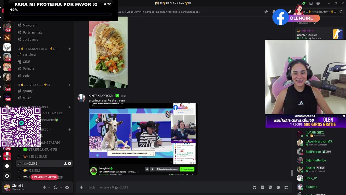
Task: Open food photo attachment
Action: pyautogui.click(x=108, y=52)
